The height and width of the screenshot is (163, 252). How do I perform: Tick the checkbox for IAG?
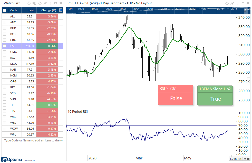click(x=4, y=58)
